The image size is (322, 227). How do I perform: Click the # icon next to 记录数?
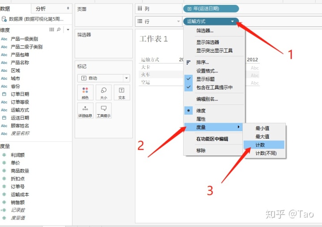click(4, 210)
